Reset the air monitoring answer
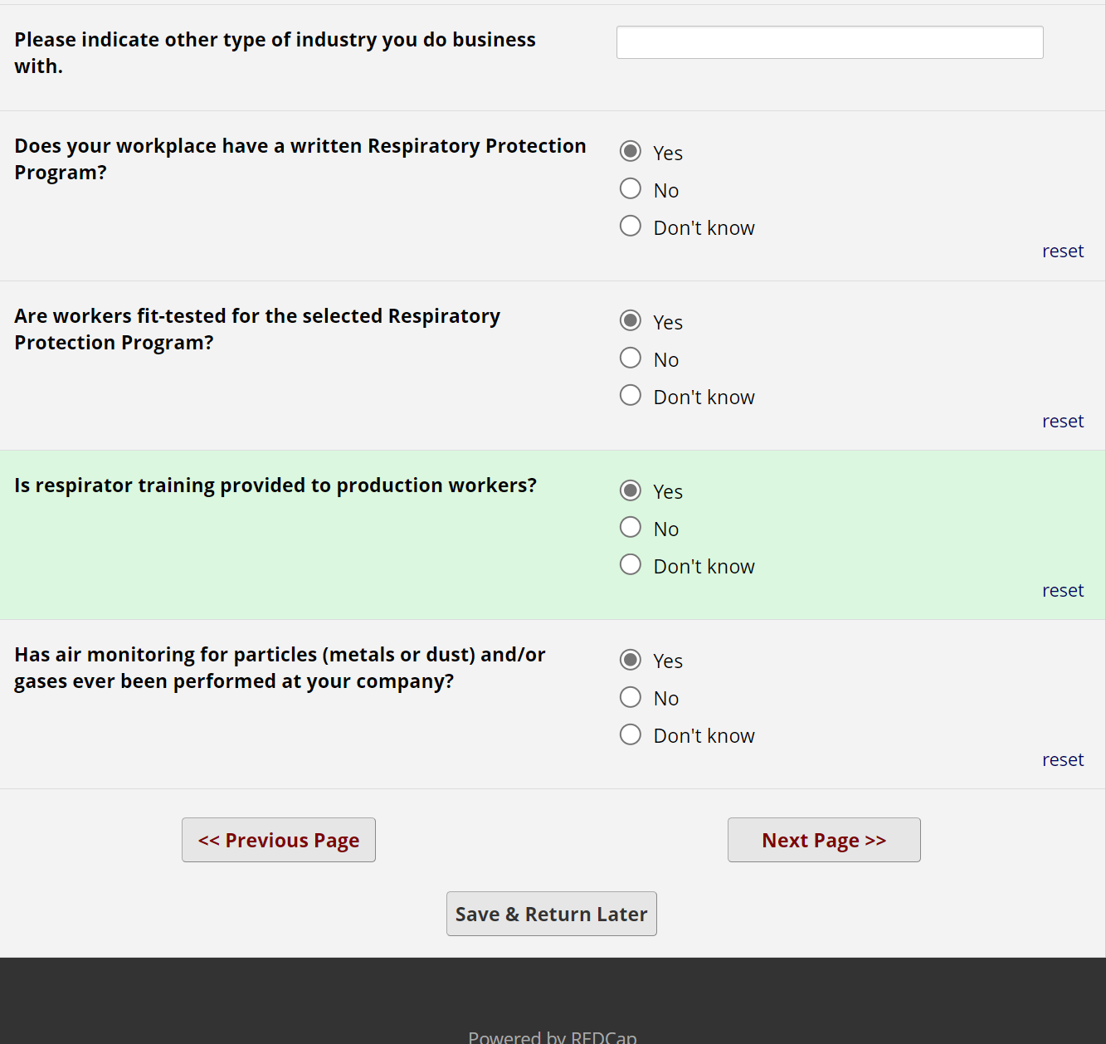This screenshot has width=1106, height=1044. pyautogui.click(x=1062, y=760)
